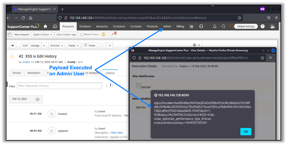Reload the main browser page

coord(23,18)
